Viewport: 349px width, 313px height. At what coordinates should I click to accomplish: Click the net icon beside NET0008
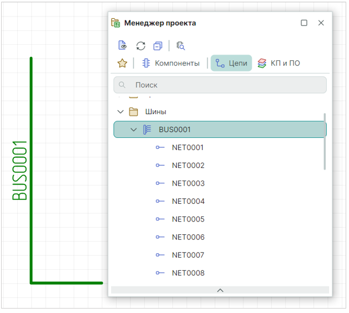tap(160, 273)
